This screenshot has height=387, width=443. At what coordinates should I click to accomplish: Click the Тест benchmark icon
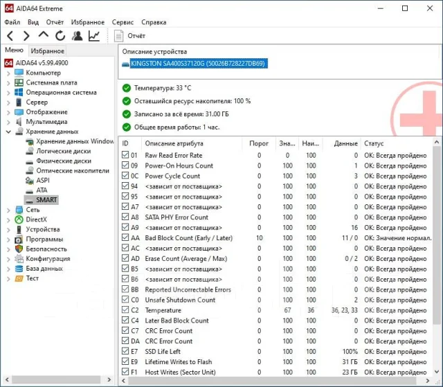tap(19, 278)
